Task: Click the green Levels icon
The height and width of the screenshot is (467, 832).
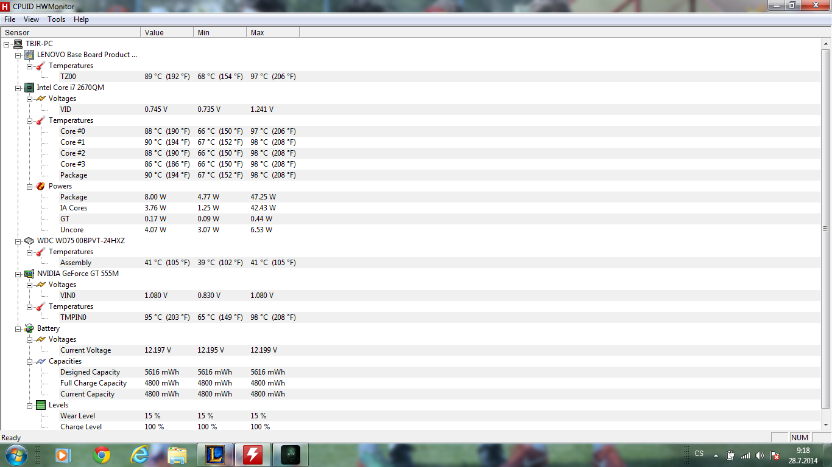Action: pos(41,405)
